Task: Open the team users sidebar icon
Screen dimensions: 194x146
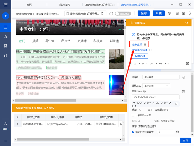Action: [5, 37]
